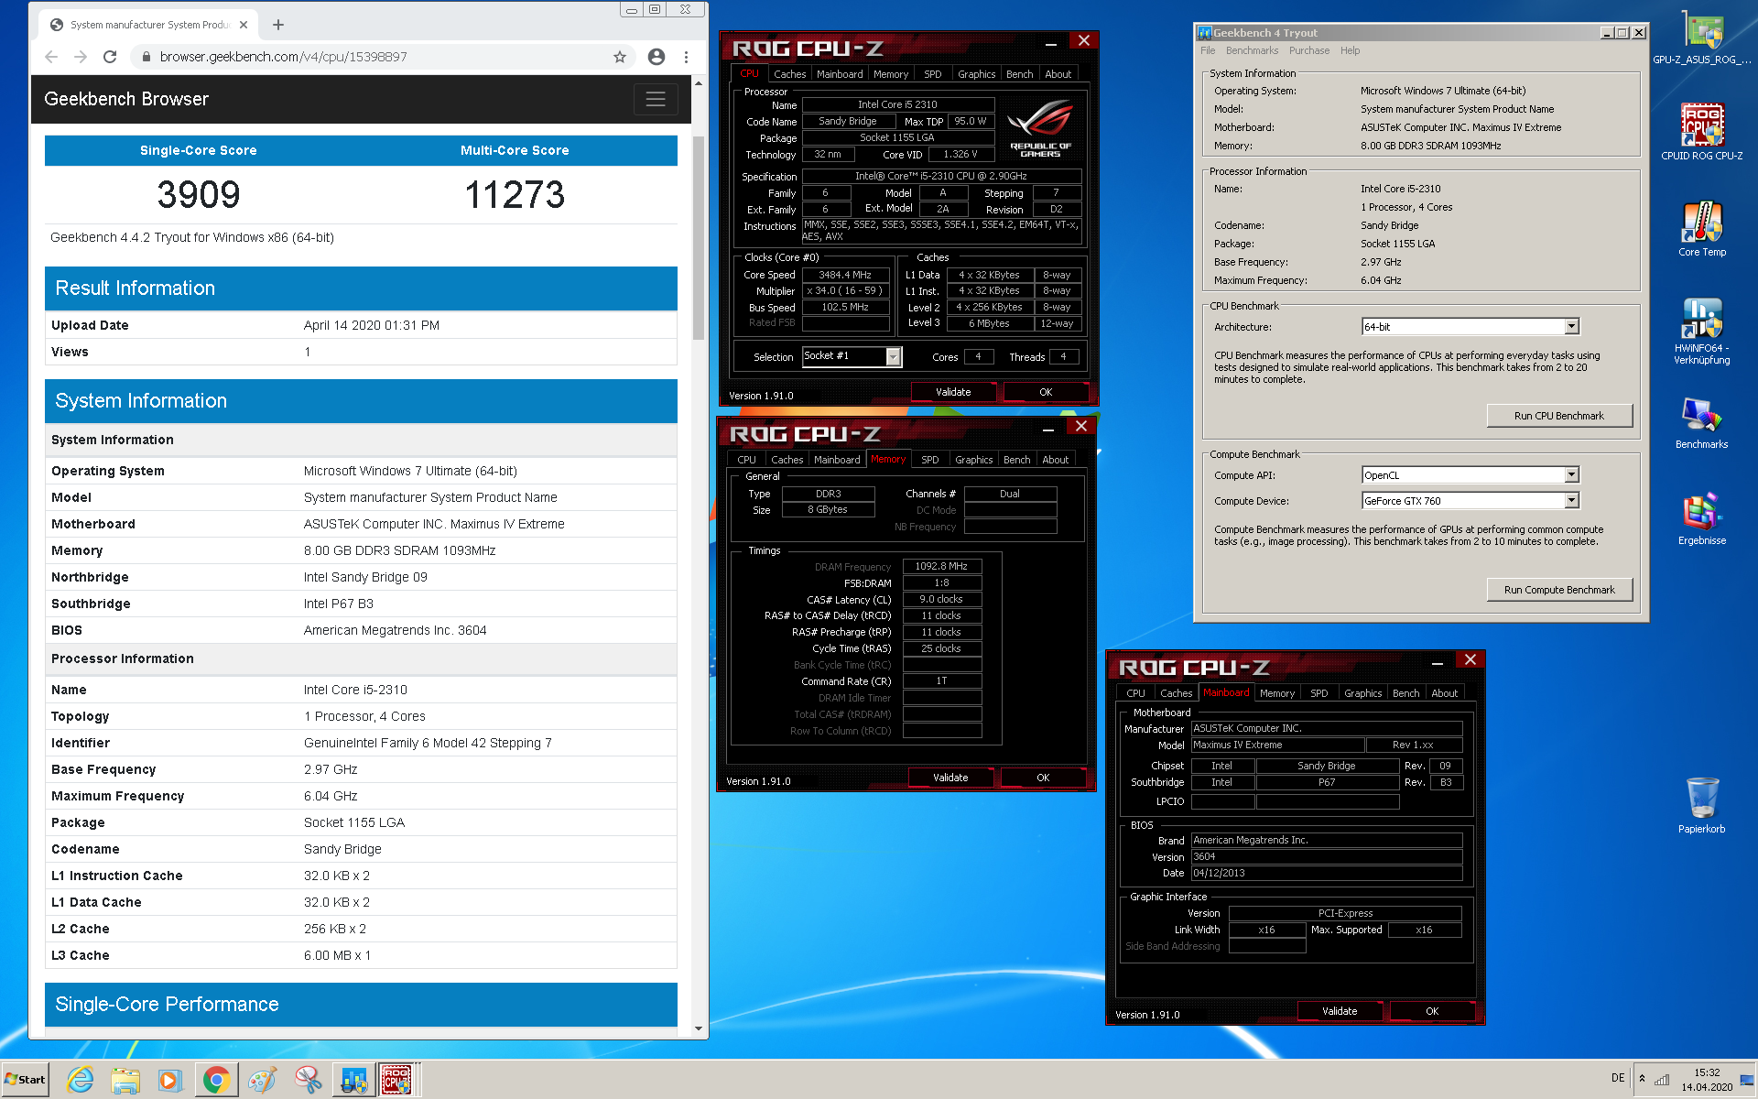Select Single-Core Score 3909 text
1758x1099 pixels.
(x=198, y=194)
